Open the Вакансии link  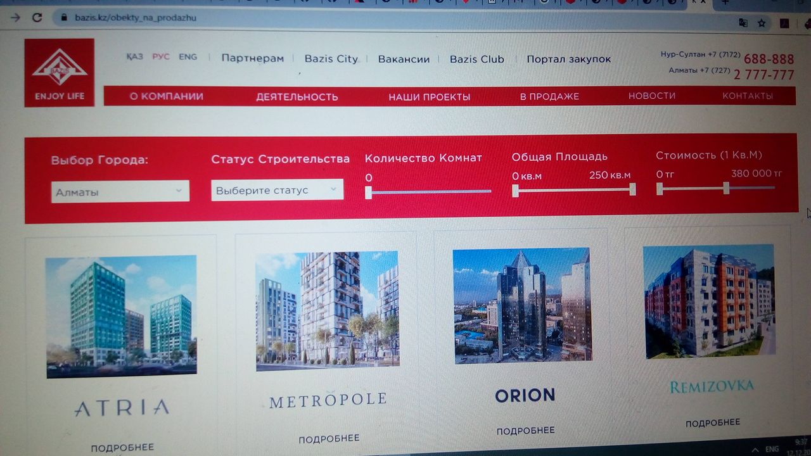pyautogui.click(x=404, y=59)
